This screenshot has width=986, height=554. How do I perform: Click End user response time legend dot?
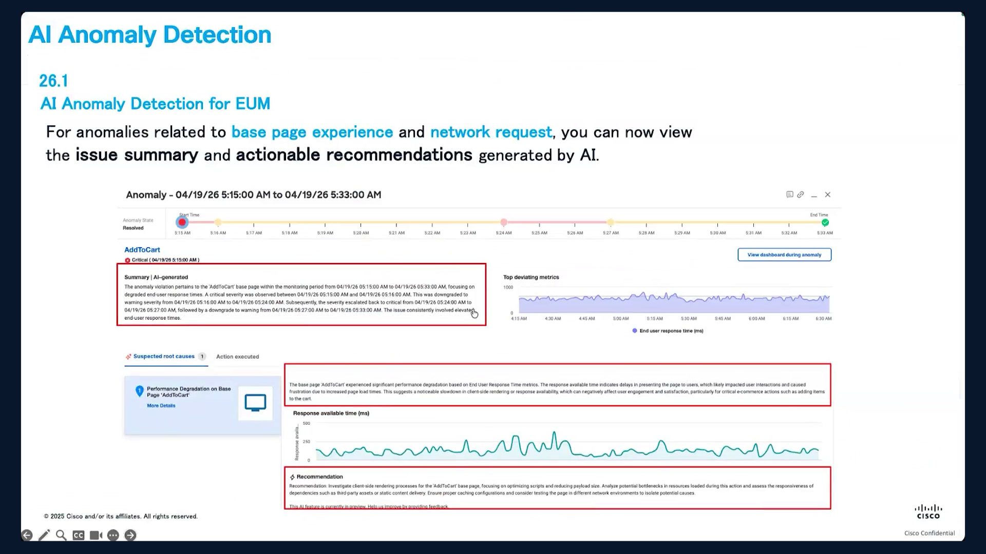[635, 331]
